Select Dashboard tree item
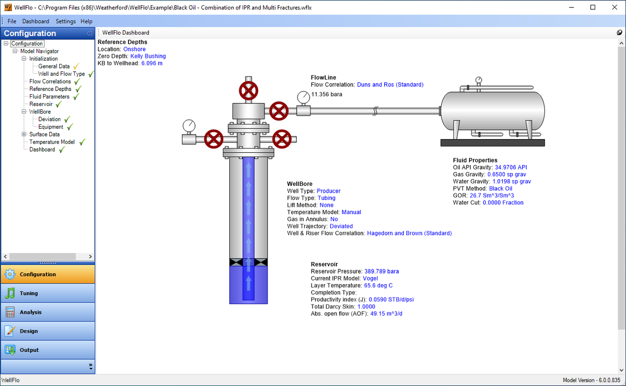The height and width of the screenshot is (386, 626). click(42, 149)
